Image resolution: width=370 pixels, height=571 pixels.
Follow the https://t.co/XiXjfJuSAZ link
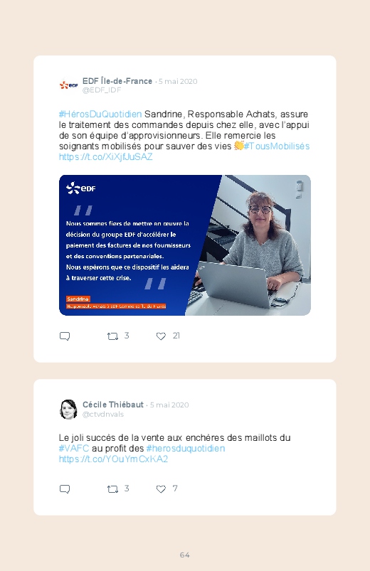(x=106, y=157)
